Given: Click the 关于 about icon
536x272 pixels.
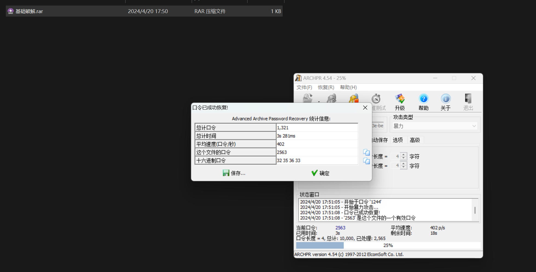Looking at the screenshot, I should point(446,98).
